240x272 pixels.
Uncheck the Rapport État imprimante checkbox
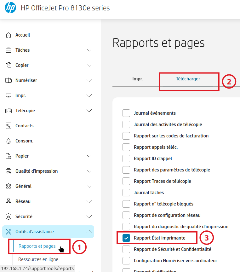(126, 238)
